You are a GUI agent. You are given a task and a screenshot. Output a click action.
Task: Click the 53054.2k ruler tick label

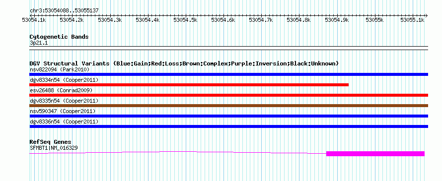[72, 20]
